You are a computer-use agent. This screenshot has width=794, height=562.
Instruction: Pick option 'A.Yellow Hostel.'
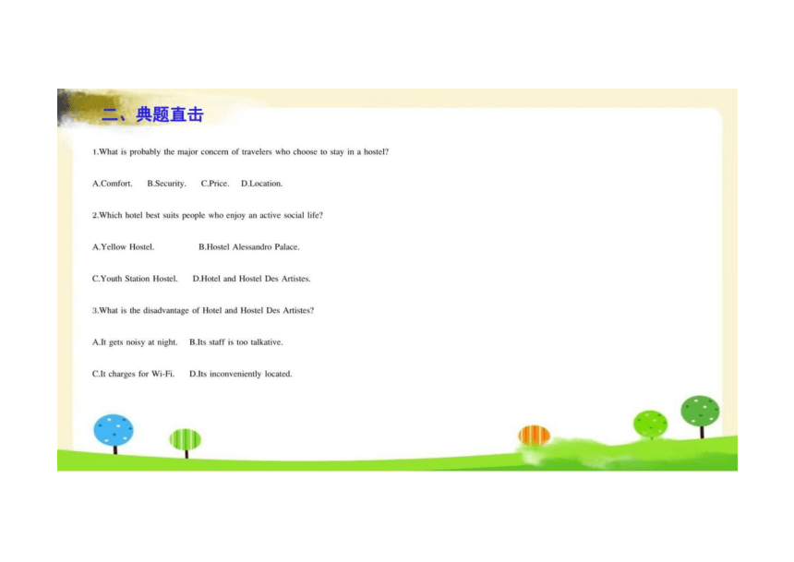point(123,247)
